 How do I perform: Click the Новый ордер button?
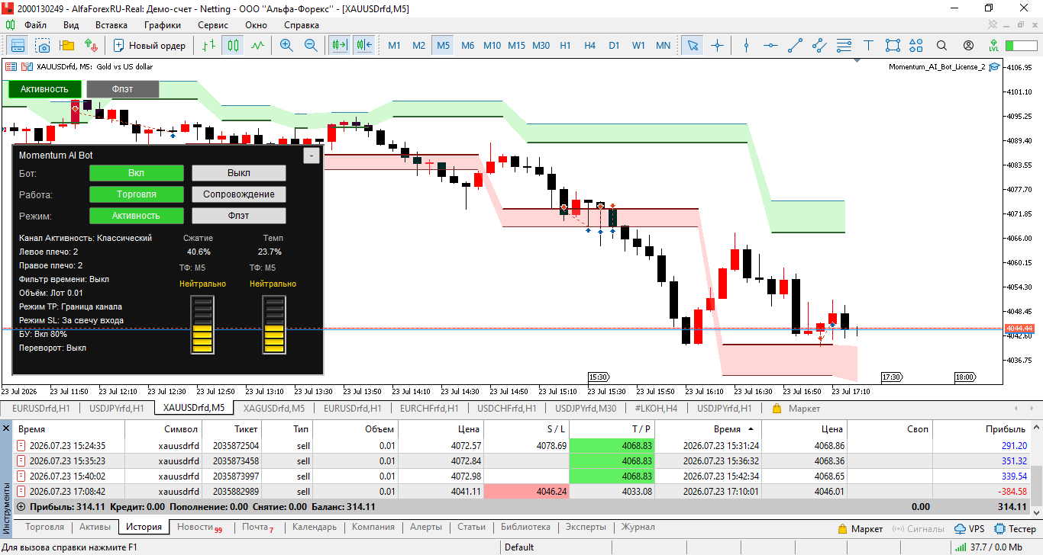(x=150, y=46)
